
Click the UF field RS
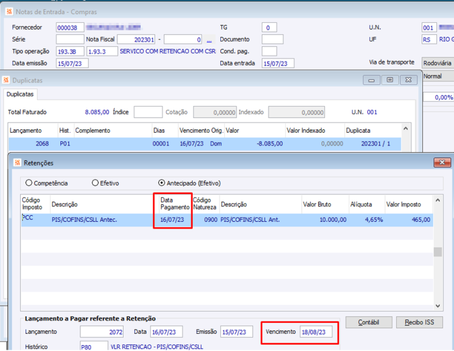(x=429, y=39)
